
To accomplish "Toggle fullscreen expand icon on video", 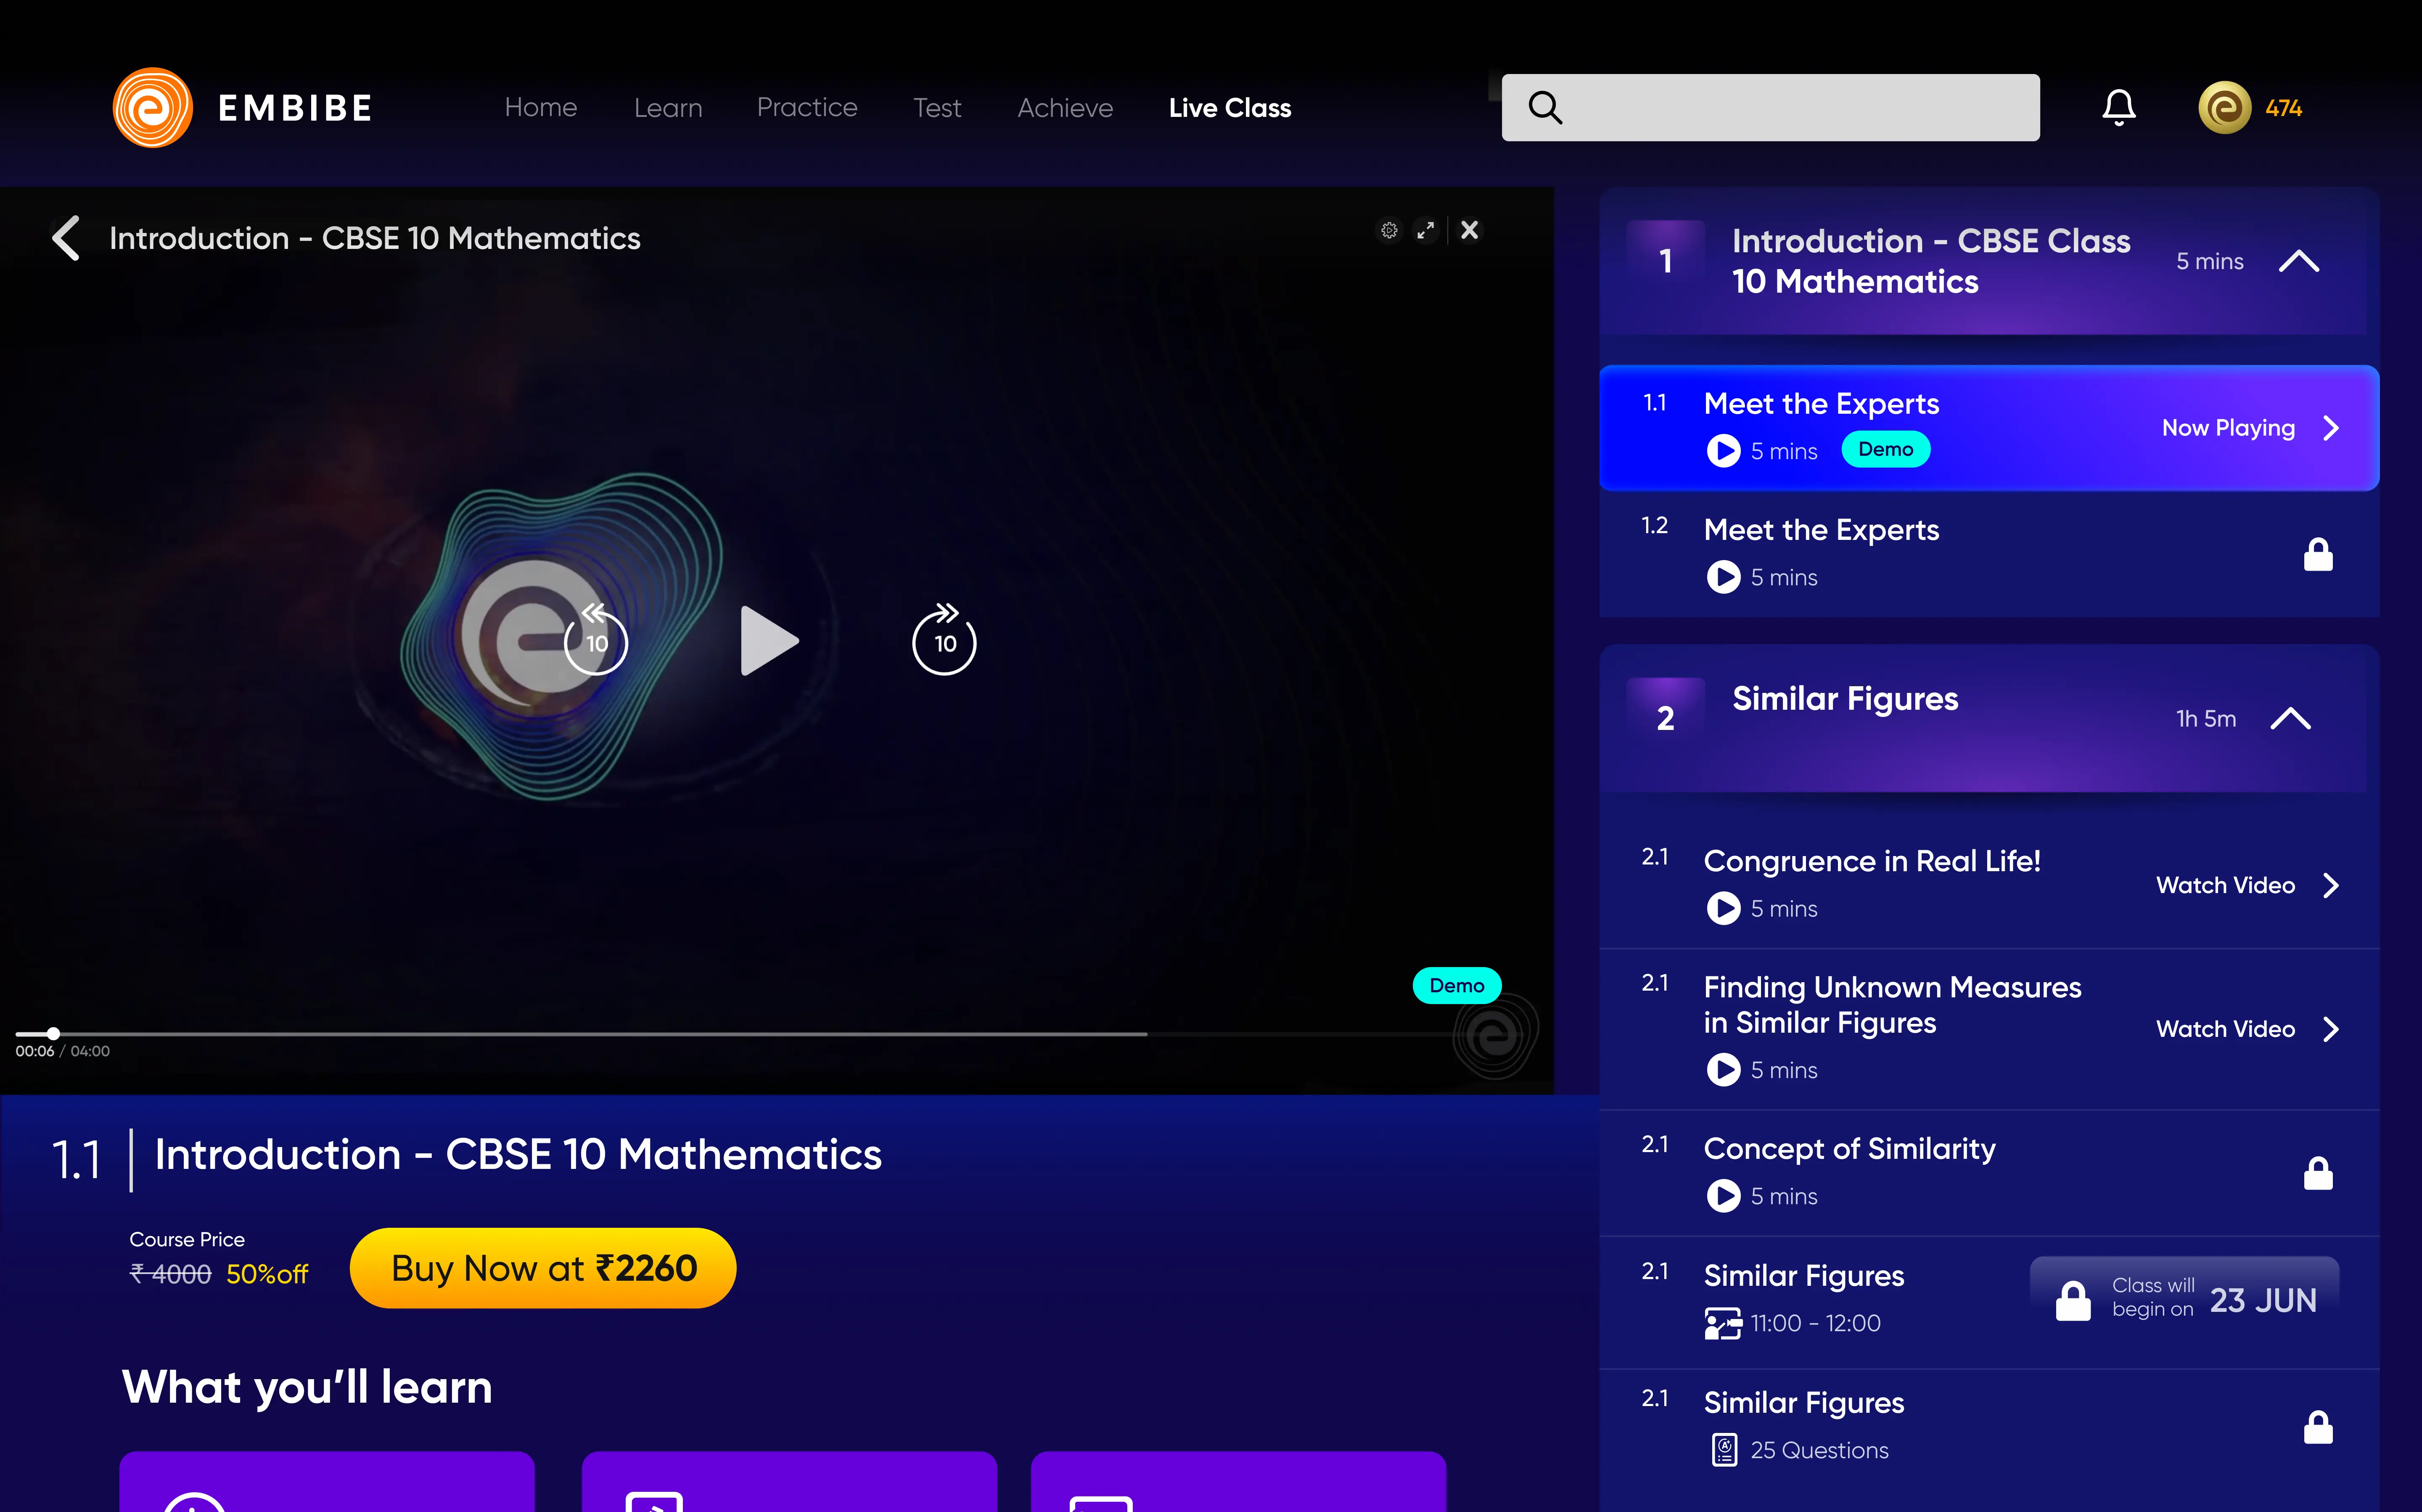I will (1425, 231).
